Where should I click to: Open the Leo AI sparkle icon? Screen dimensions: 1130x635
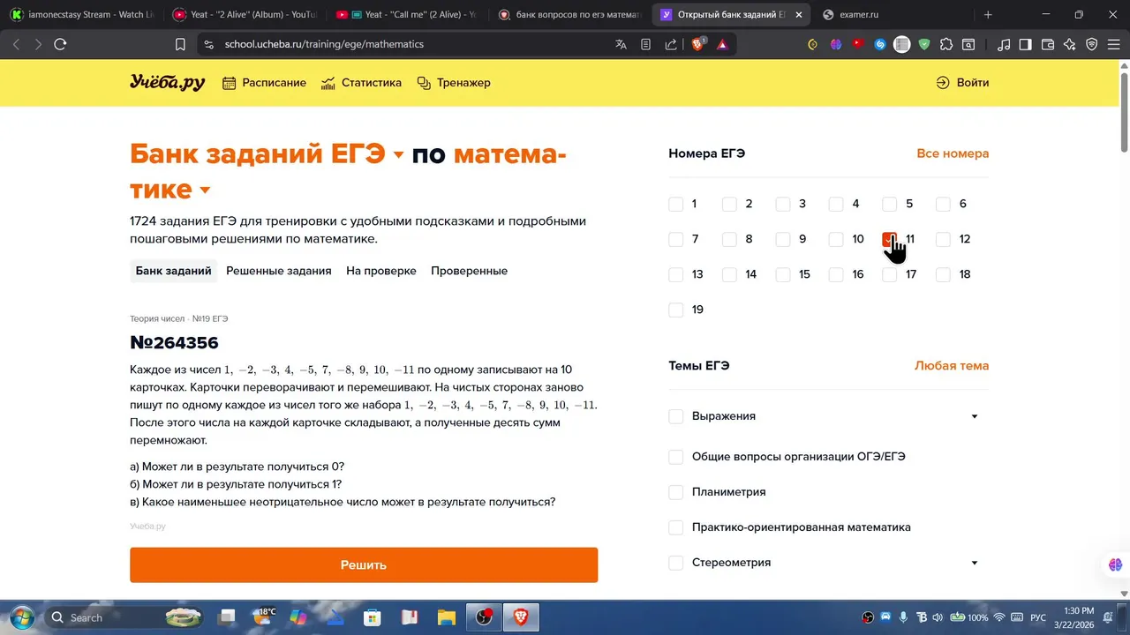click(1070, 44)
